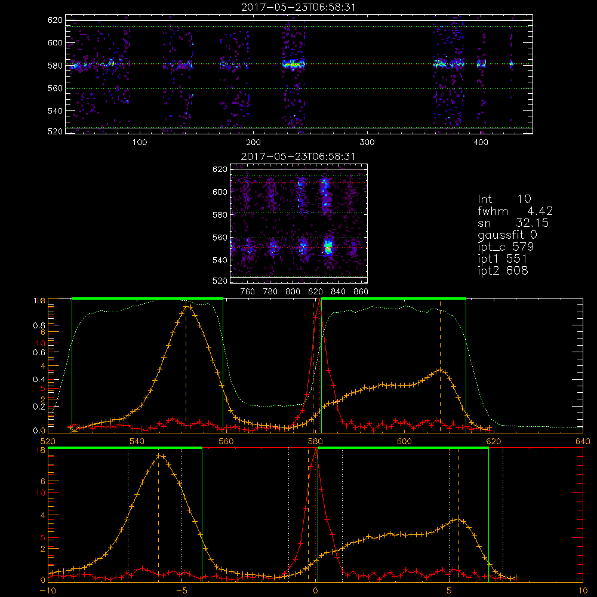This screenshot has height=597, width=597.
Task: Click the 'gaussfit 0' line
Action: [507, 235]
